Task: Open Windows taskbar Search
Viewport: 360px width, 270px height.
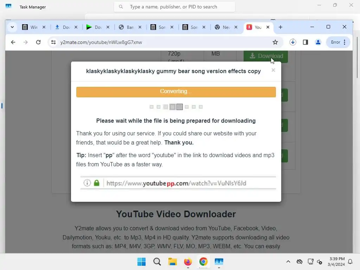Action: coord(157,262)
